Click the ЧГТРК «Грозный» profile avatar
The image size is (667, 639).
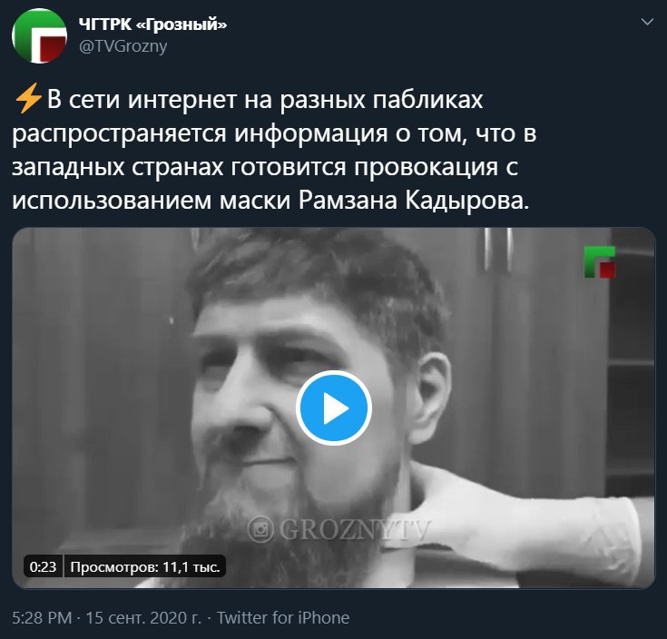(40, 35)
